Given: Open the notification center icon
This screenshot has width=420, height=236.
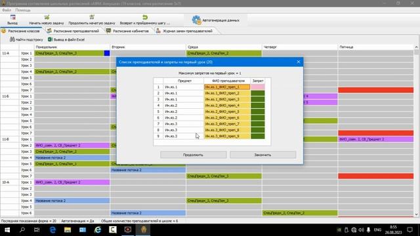Looking at the screenshot, I should [x=409, y=230].
